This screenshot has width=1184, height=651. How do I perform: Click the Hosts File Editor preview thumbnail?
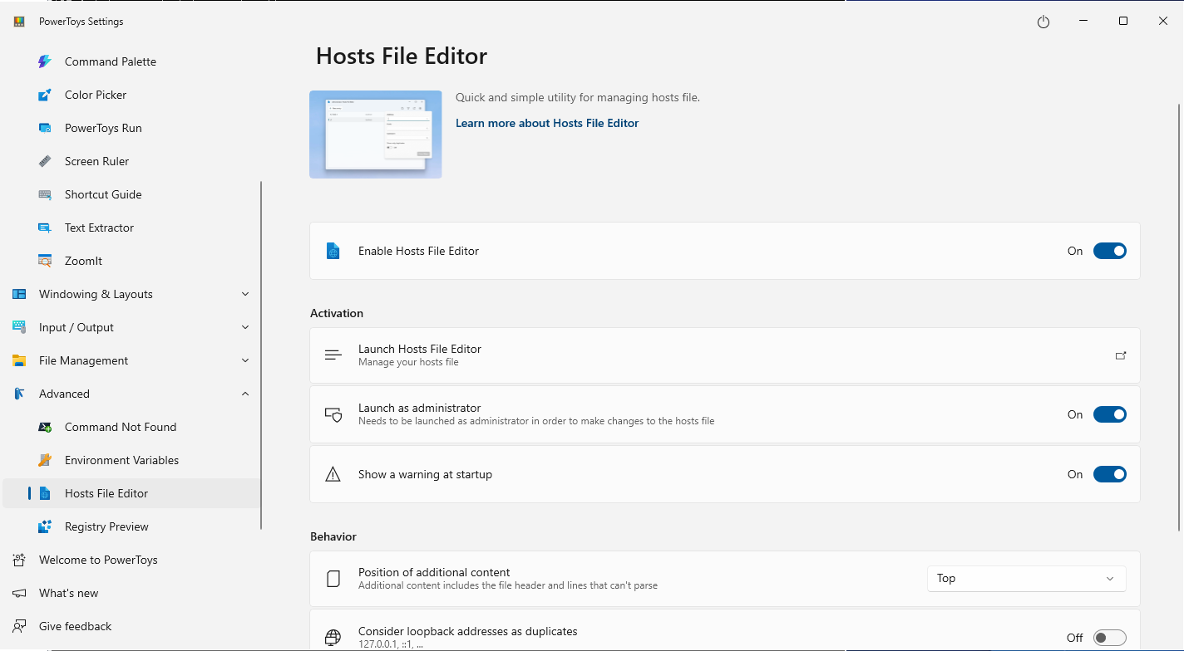(x=376, y=135)
